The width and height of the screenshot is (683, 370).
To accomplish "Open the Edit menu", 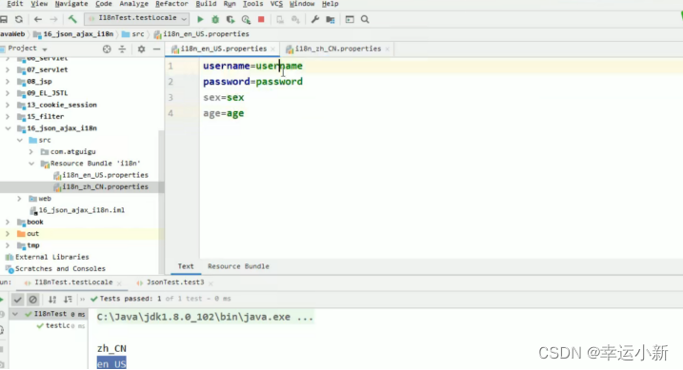I will pos(15,4).
